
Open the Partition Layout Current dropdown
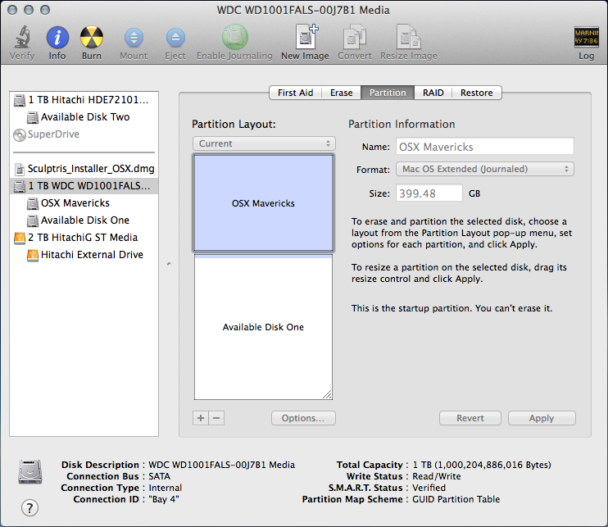[264, 143]
